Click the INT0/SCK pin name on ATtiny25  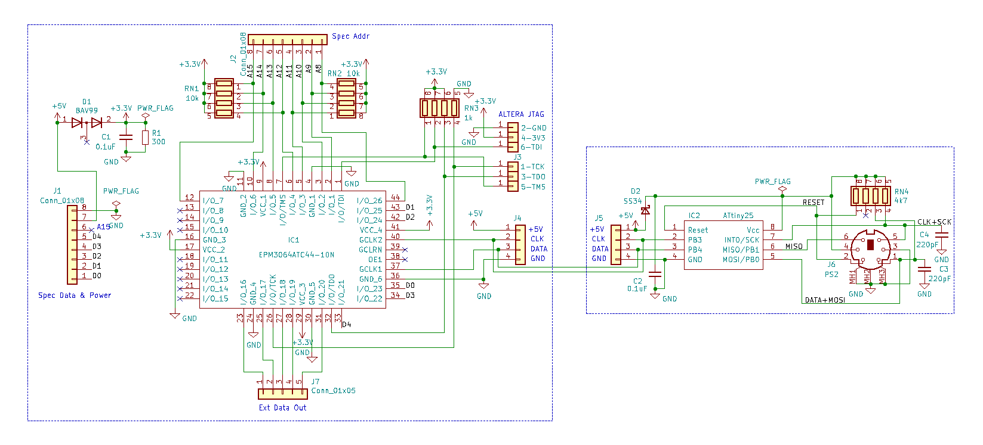[x=742, y=240]
